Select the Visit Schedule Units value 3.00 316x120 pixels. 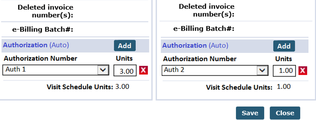[122, 87]
